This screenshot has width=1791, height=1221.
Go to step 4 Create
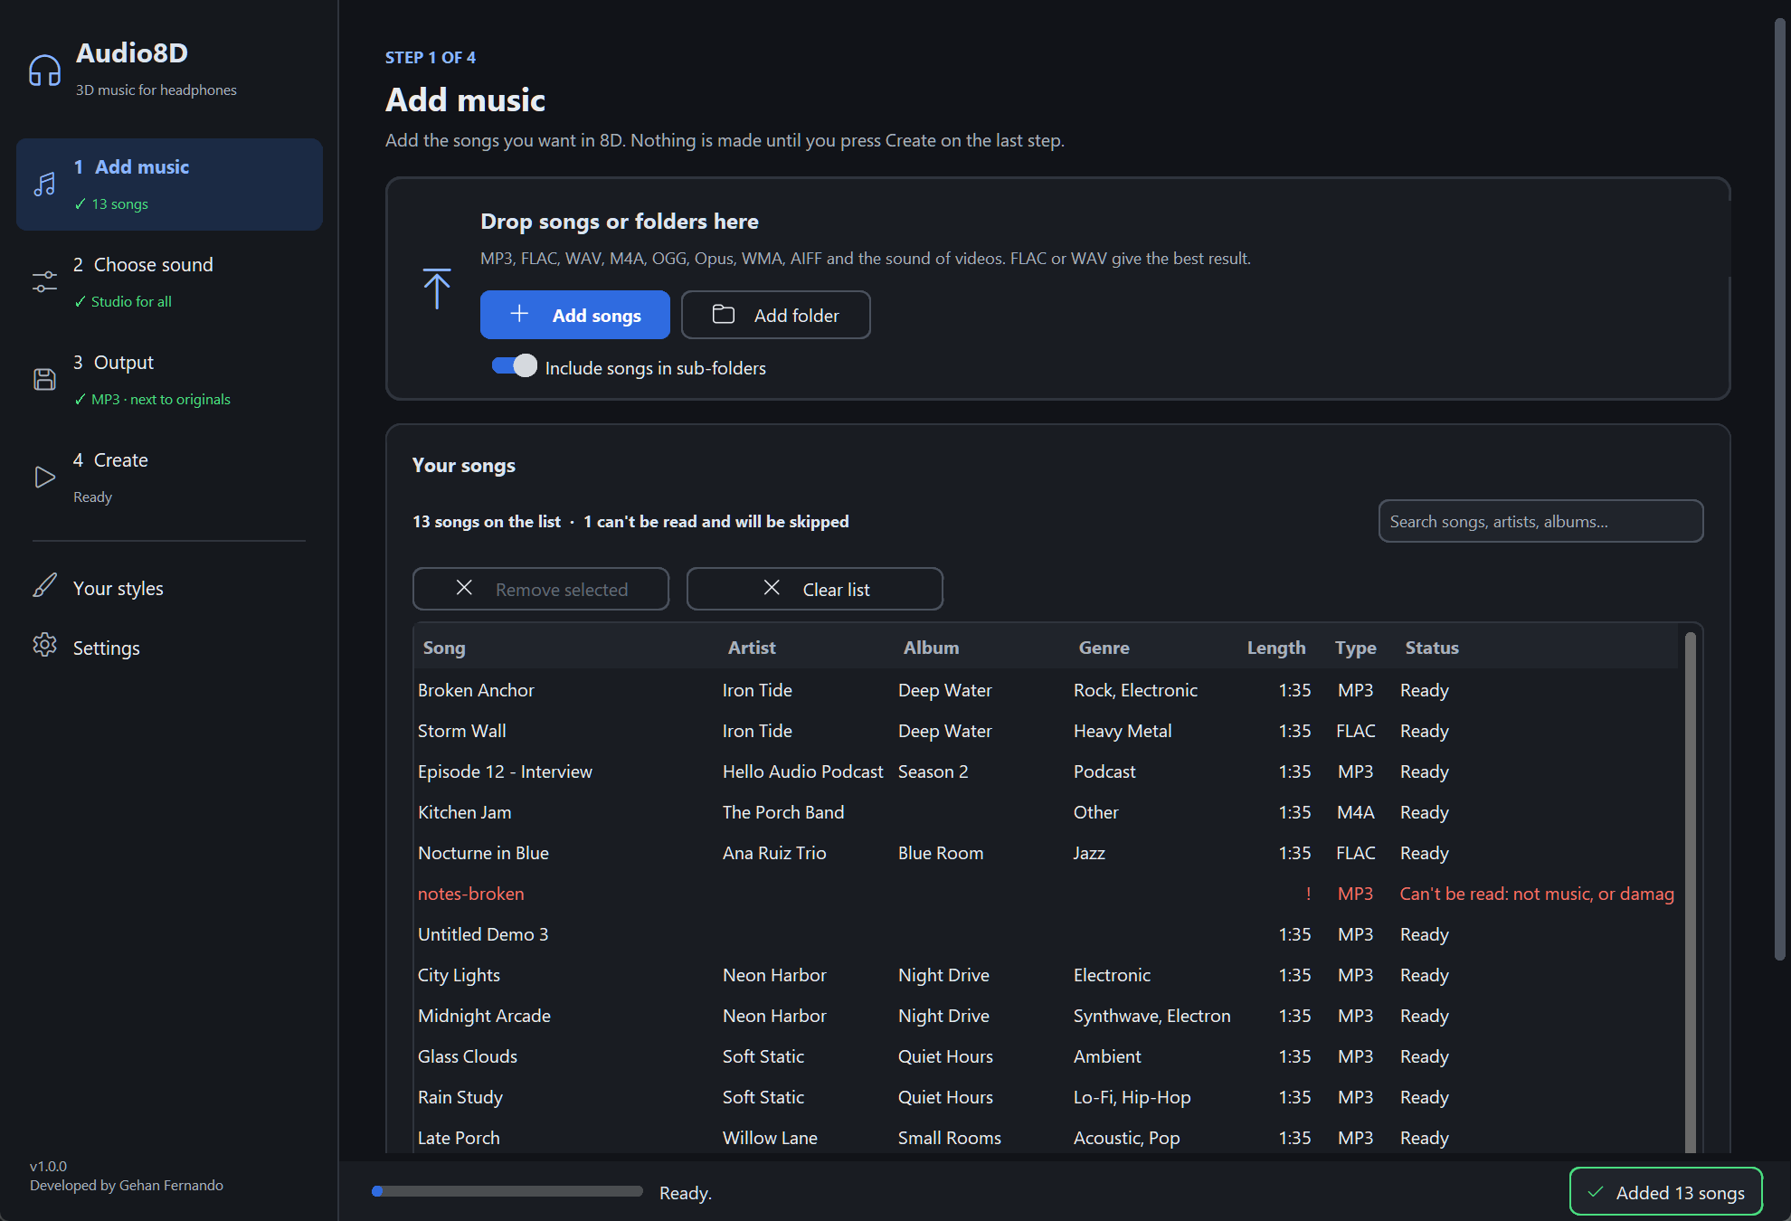(169, 478)
